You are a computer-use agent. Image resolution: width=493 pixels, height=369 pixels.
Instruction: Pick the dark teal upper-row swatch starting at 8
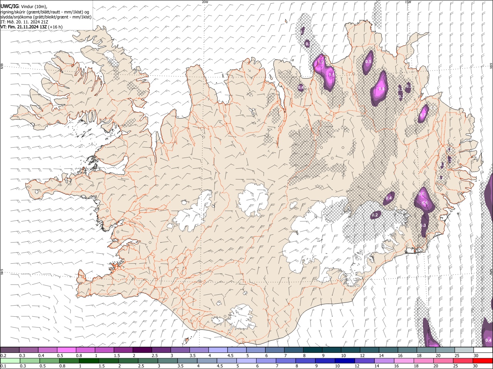tap(313, 350)
